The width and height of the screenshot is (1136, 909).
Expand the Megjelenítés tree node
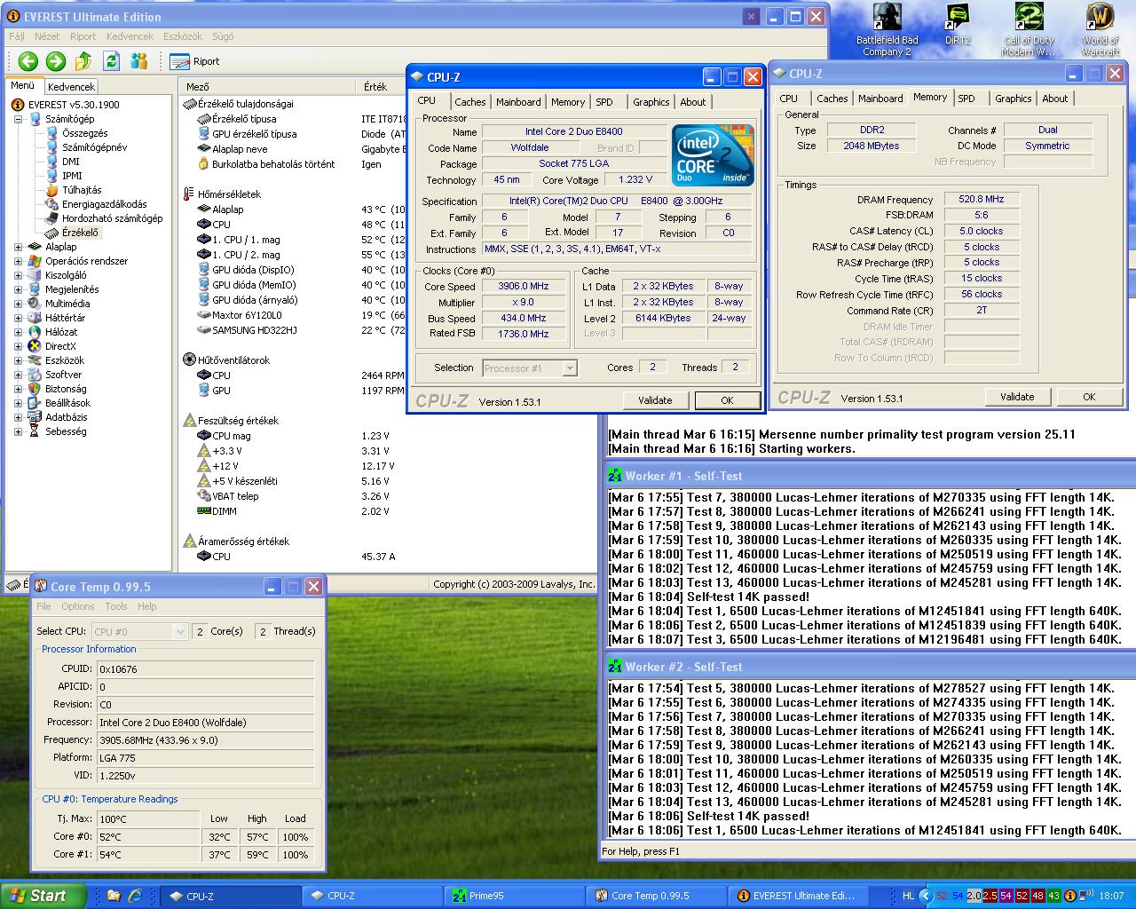[19, 289]
